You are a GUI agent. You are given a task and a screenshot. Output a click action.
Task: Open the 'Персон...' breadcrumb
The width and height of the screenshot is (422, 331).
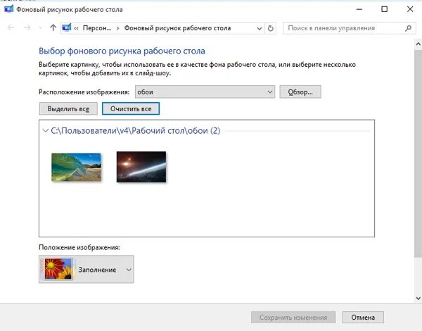coord(97,28)
